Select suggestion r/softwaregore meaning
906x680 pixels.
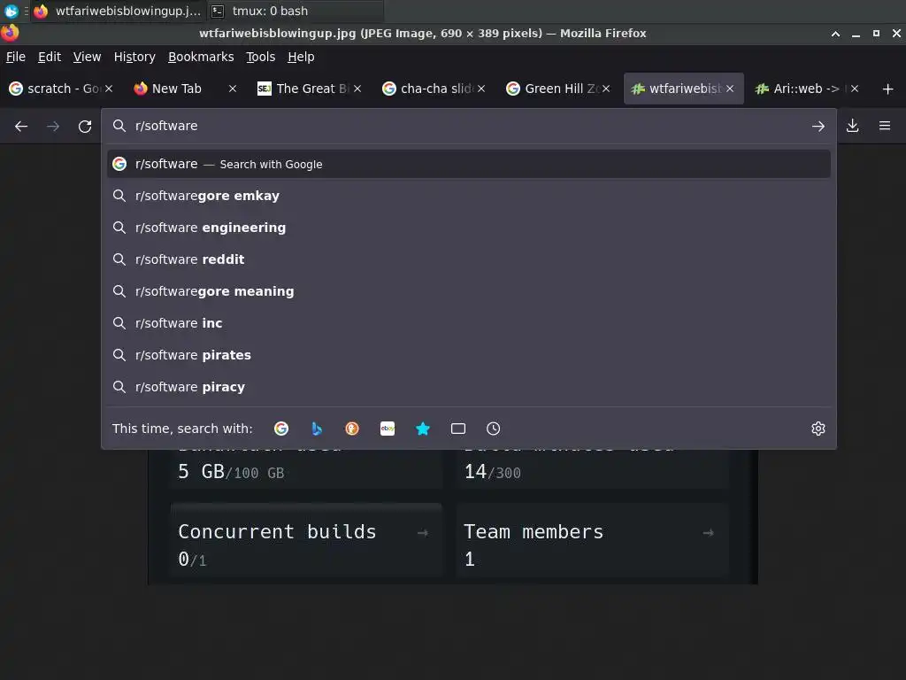click(x=469, y=291)
